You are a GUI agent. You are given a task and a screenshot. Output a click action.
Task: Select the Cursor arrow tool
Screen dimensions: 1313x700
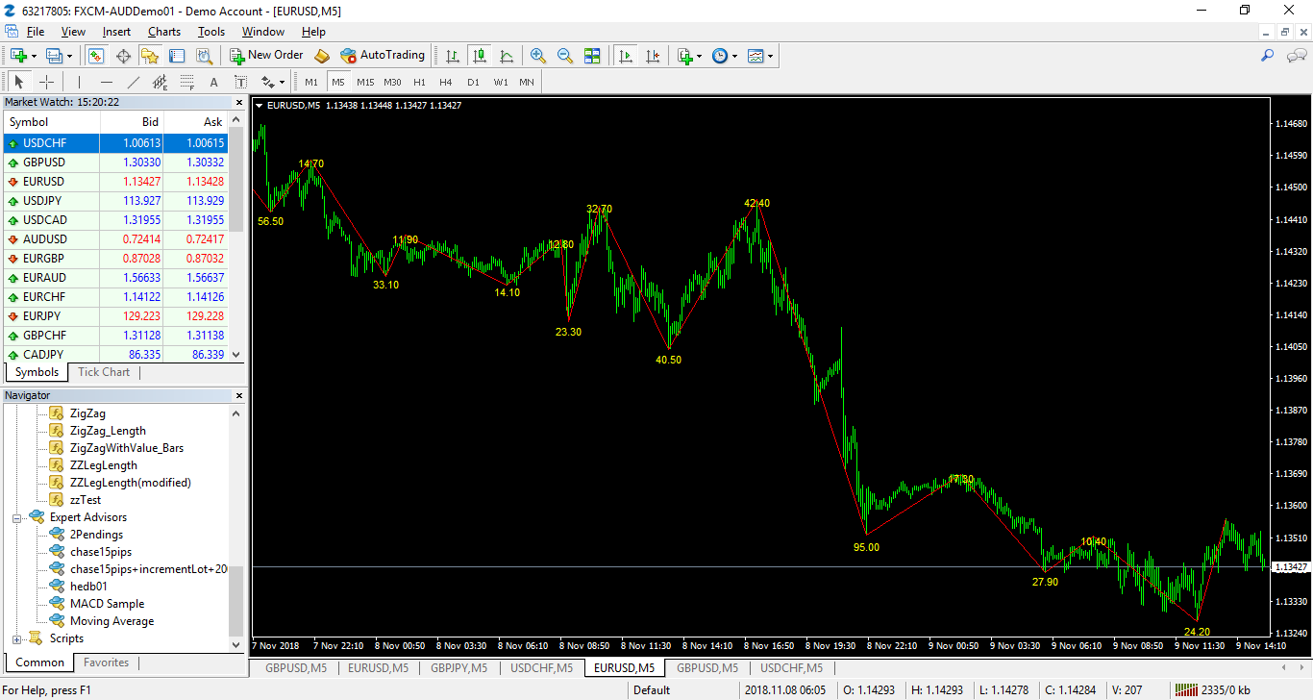point(19,82)
